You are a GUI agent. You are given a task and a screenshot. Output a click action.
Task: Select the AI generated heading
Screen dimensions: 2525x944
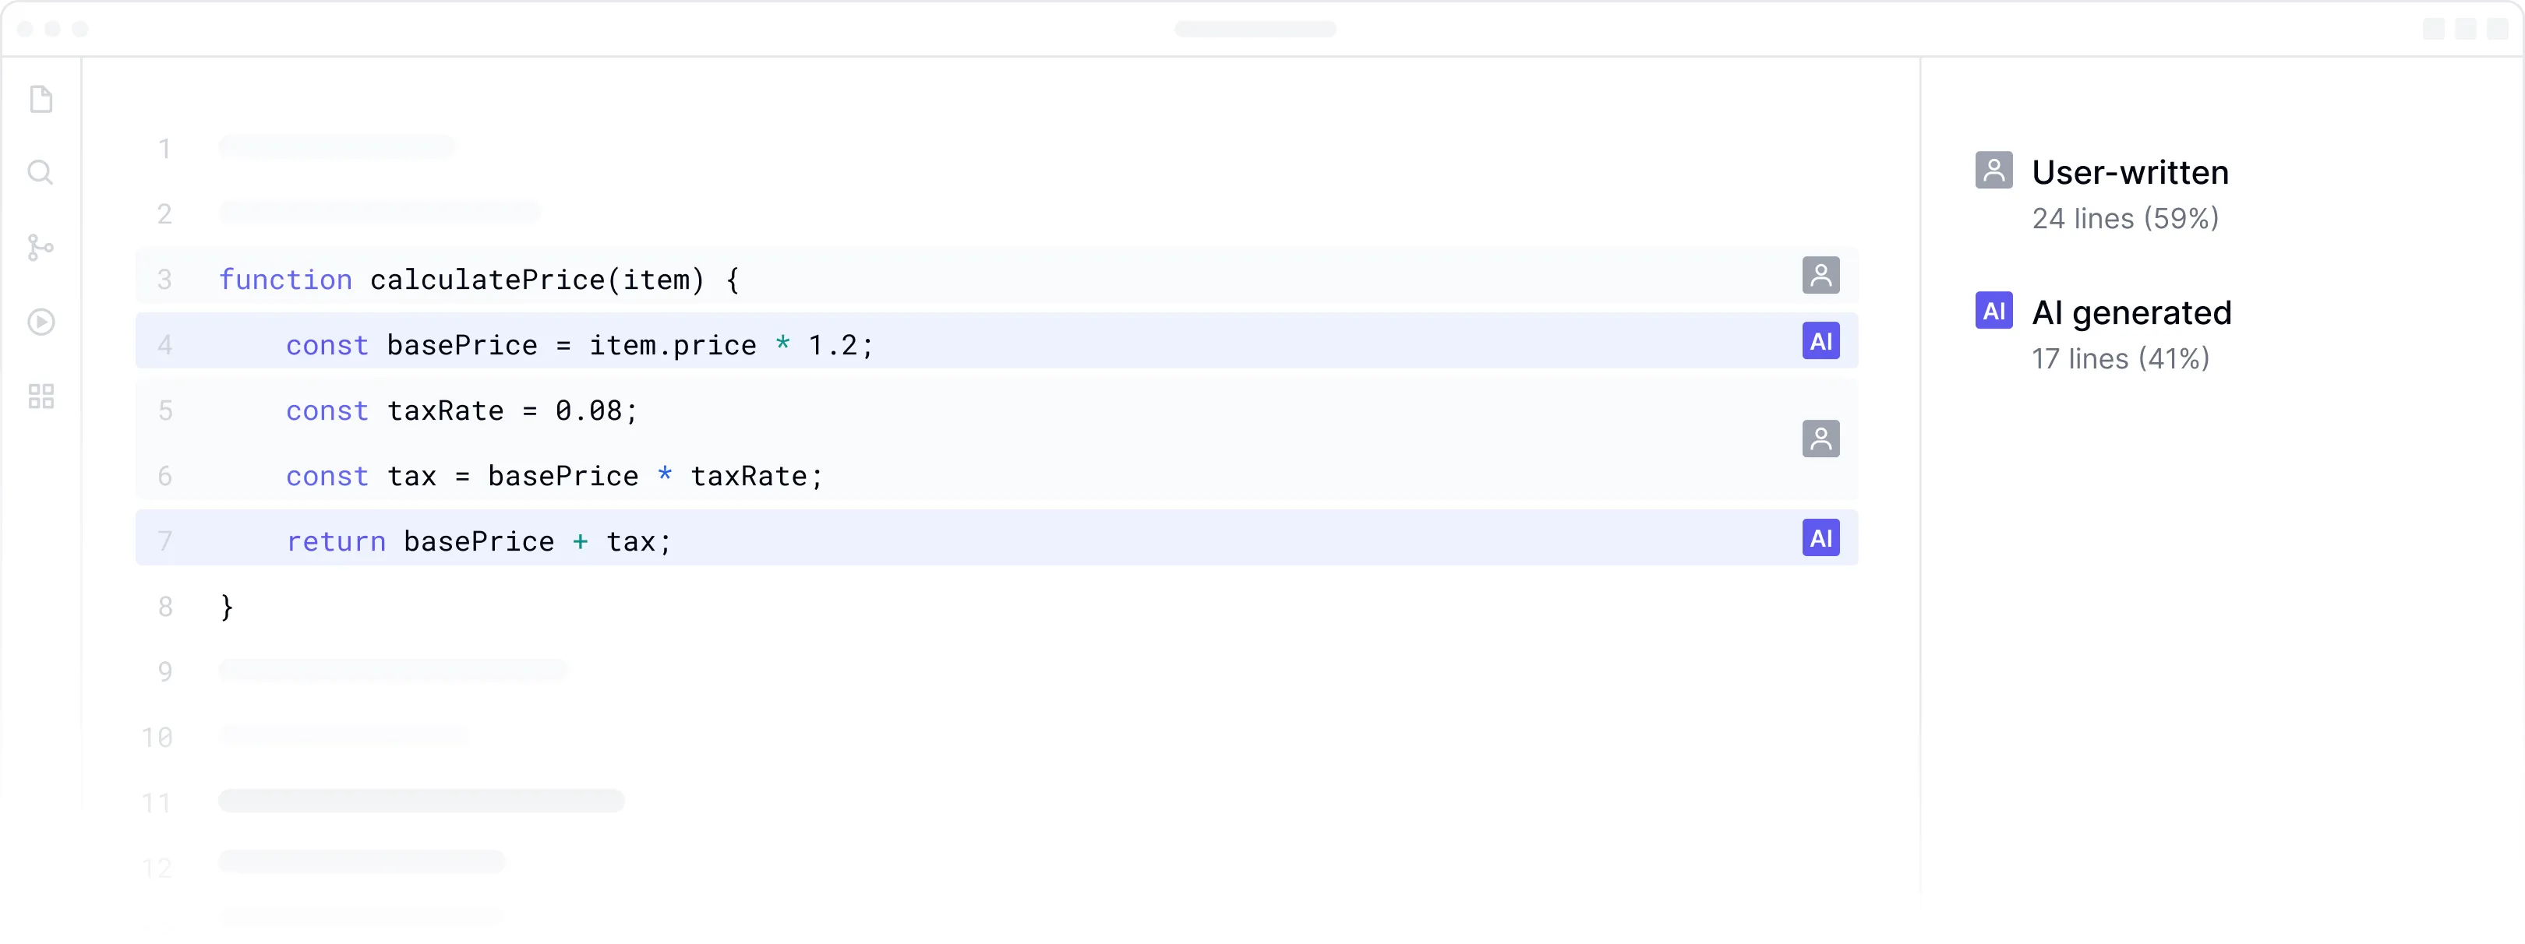pyautogui.click(x=2131, y=313)
